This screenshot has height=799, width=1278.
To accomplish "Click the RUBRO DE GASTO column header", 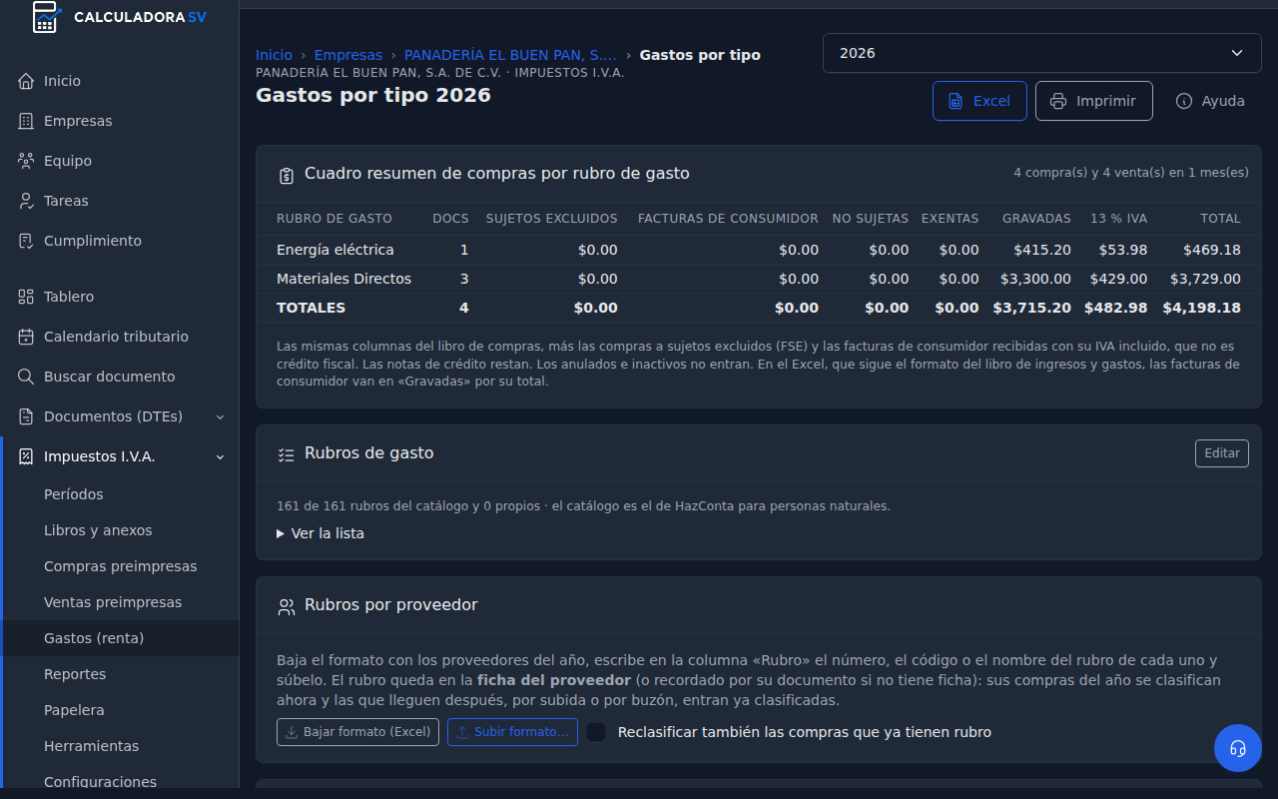I will pos(334,218).
